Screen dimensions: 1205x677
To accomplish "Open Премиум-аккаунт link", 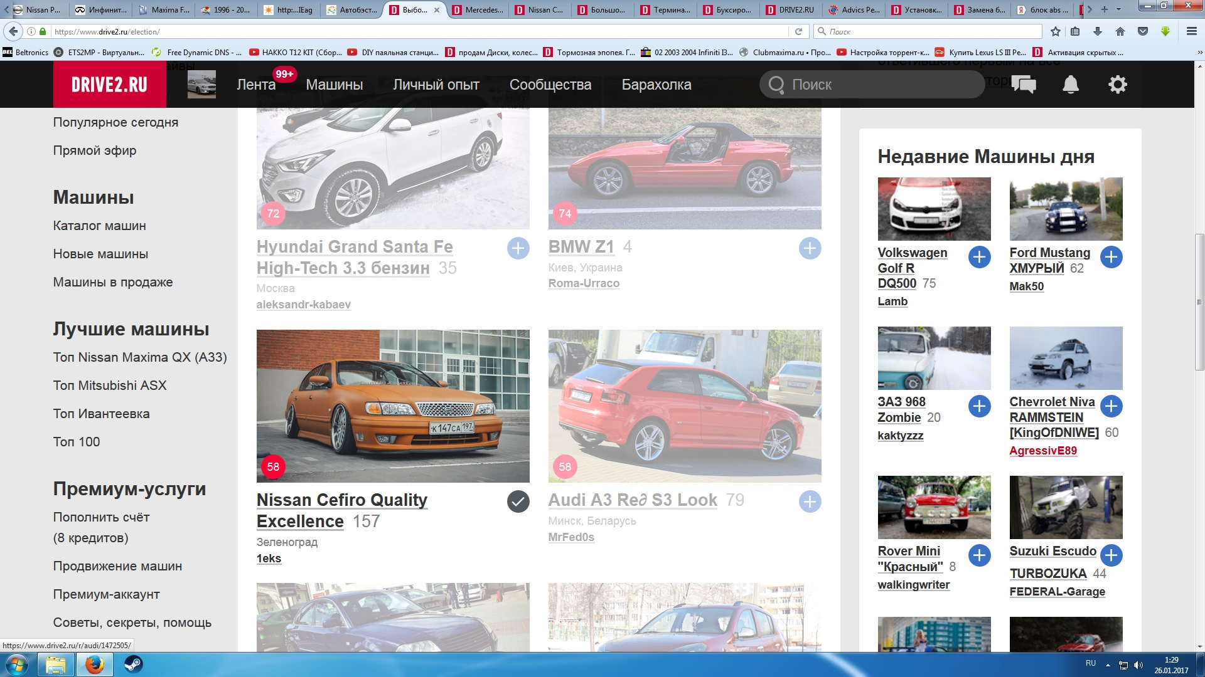I will coord(106,594).
